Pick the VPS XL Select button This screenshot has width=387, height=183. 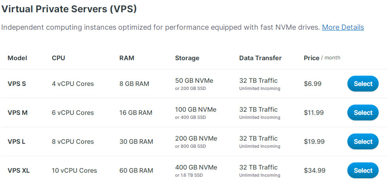click(x=363, y=170)
